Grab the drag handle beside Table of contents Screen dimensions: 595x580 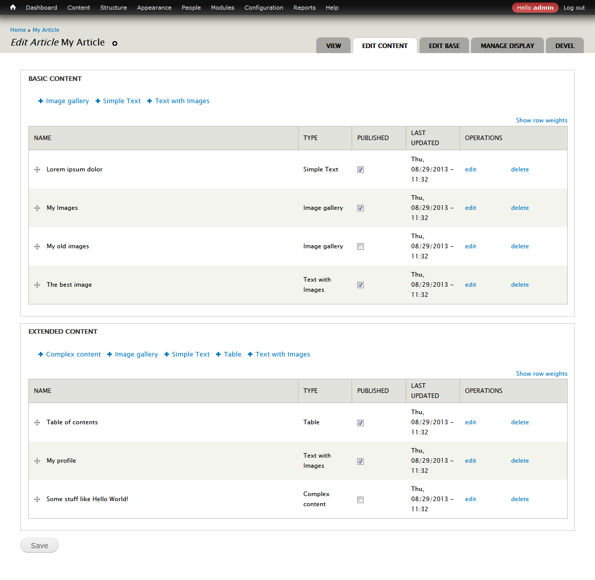(x=37, y=422)
